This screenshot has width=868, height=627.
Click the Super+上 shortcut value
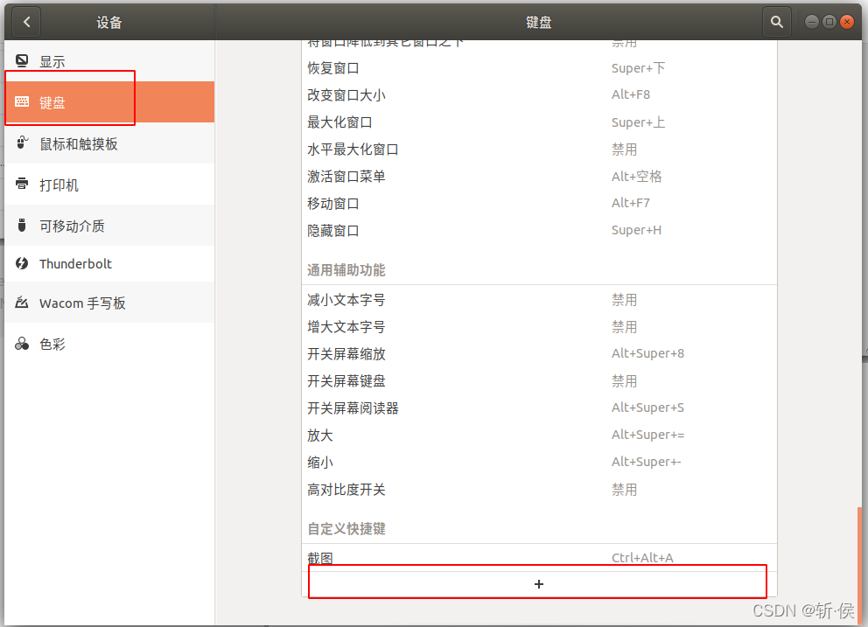[x=638, y=122]
